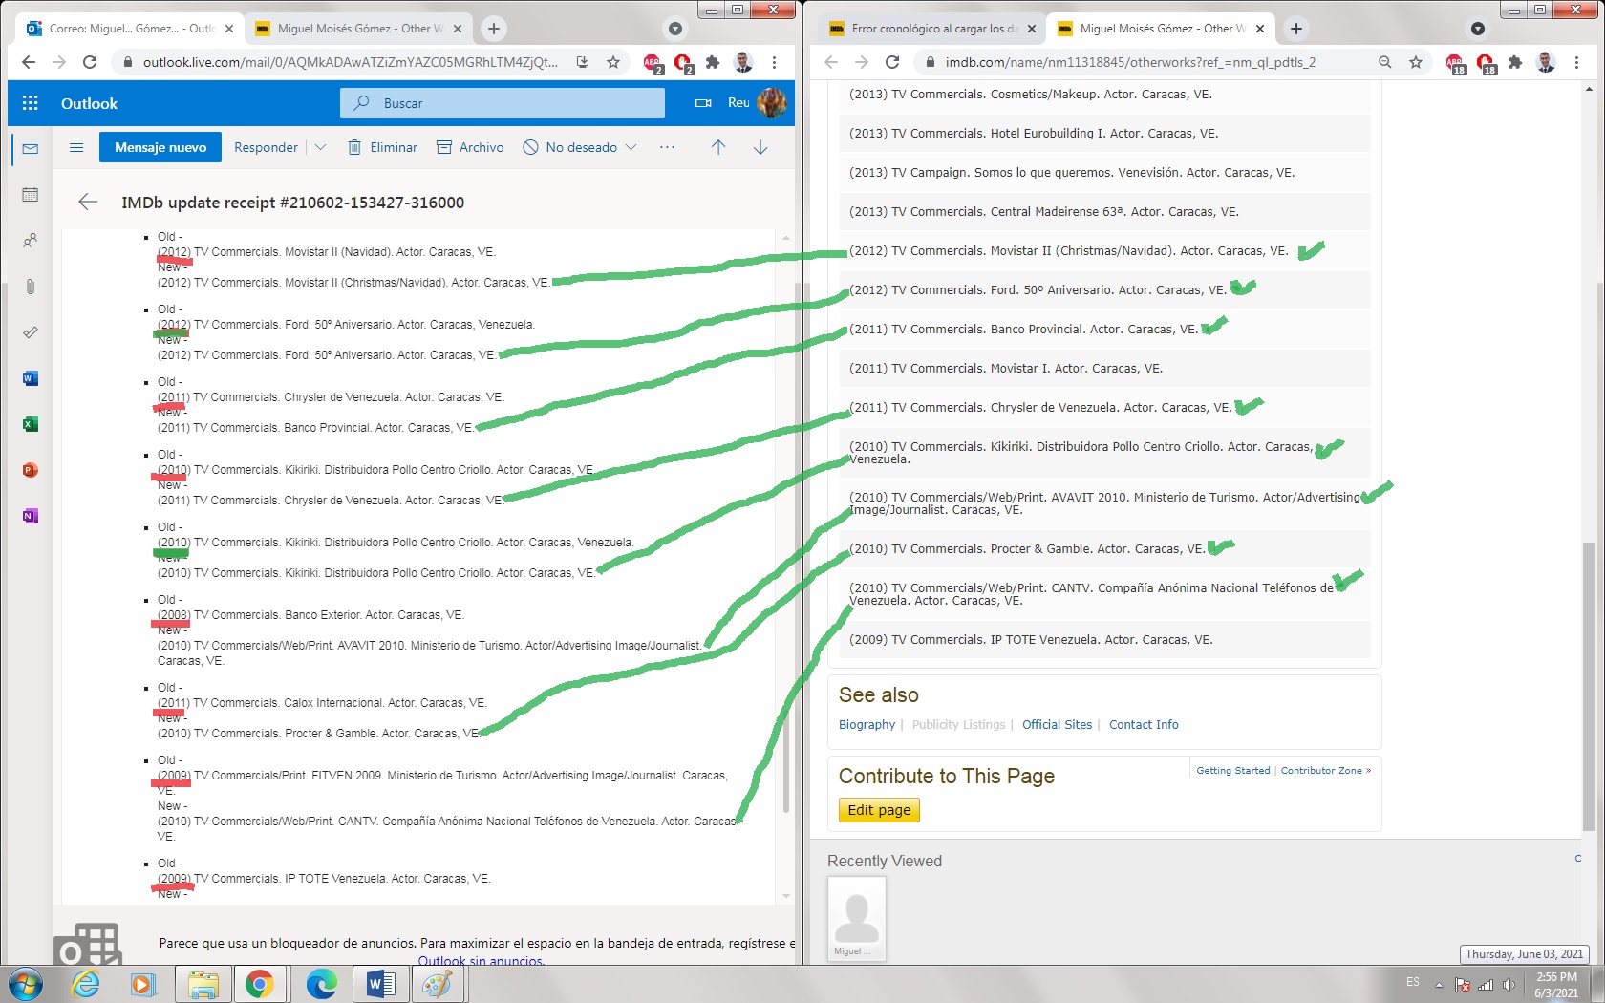Click the Edit page button
Screen dimensions: 1605x1003
(x=879, y=810)
